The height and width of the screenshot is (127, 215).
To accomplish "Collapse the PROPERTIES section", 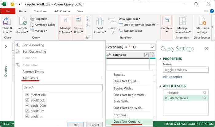I will (x=160, y=59).
